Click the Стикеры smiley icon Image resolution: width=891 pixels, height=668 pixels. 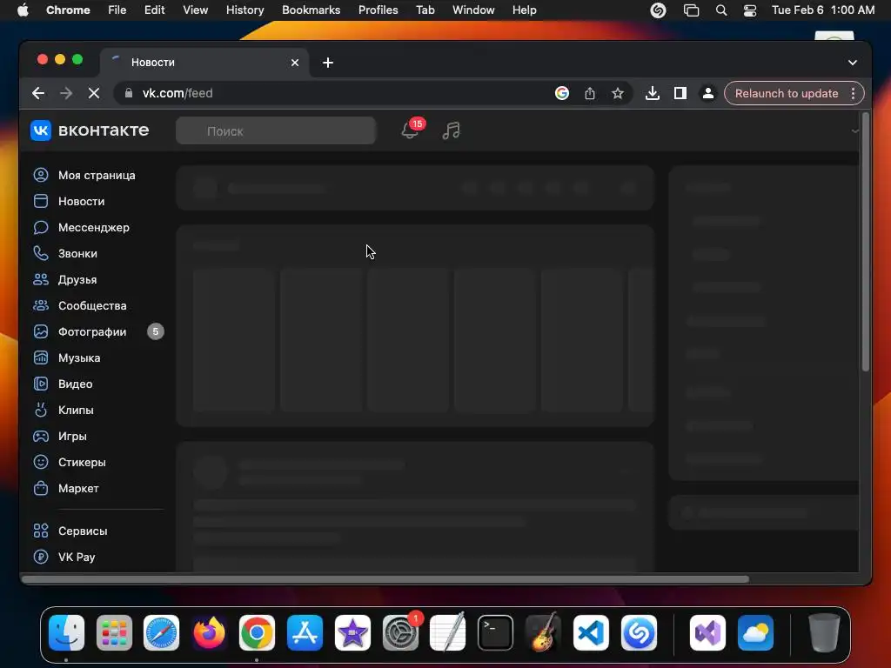pos(41,463)
